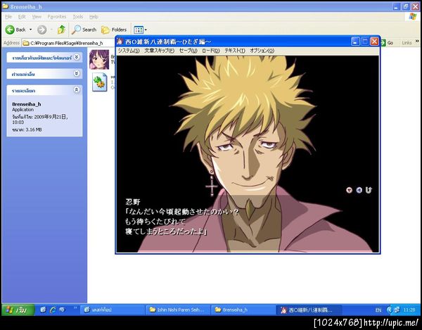Open the システム(S) menu in game
Viewport: 422px width, 330px height.
point(129,51)
